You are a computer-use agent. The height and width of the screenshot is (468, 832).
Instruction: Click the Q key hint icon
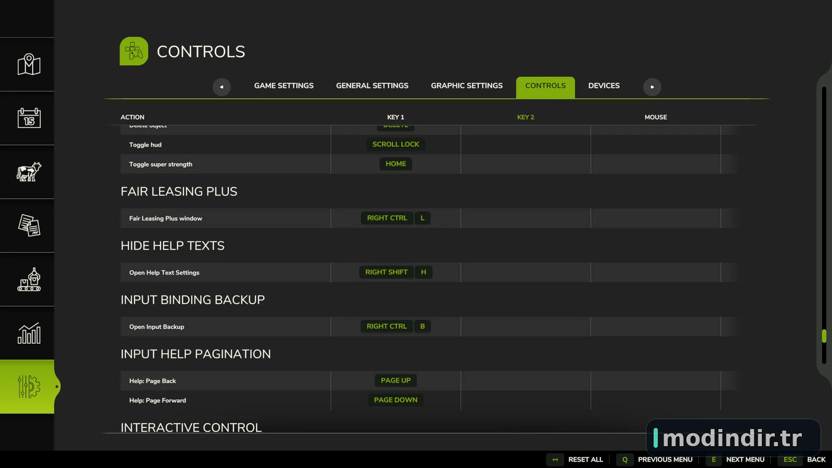pyautogui.click(x=625, y=460)
